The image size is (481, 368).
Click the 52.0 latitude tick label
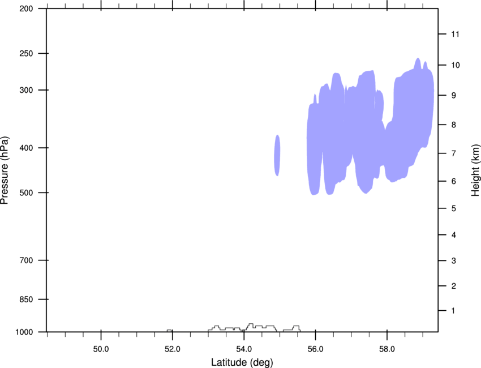(173, 349)
